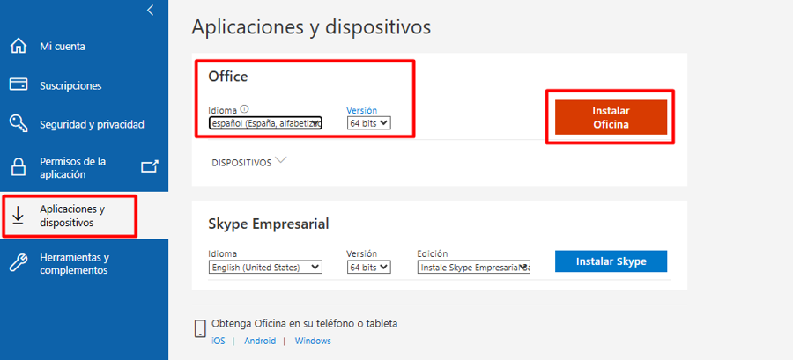793x360 pixels.
Task: Click the Obtenga Oficina en su teléfono o tableta text
Action: coord(305,324)
